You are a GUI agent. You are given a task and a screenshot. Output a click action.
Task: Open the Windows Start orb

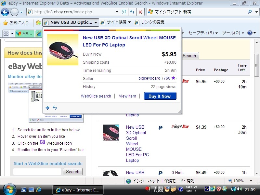(x=9, y=189)
